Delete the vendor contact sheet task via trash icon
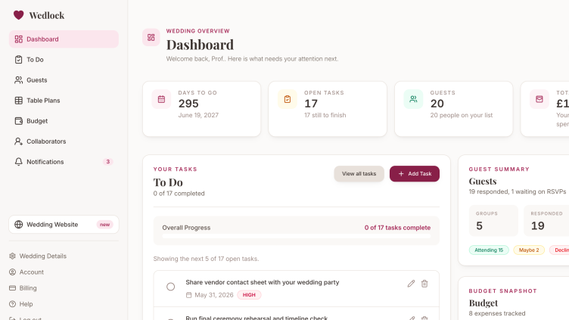This screenshot has height=320, width=569. 424,284
